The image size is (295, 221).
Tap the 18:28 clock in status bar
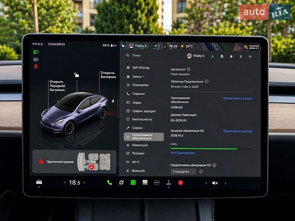tap(173, 46)
